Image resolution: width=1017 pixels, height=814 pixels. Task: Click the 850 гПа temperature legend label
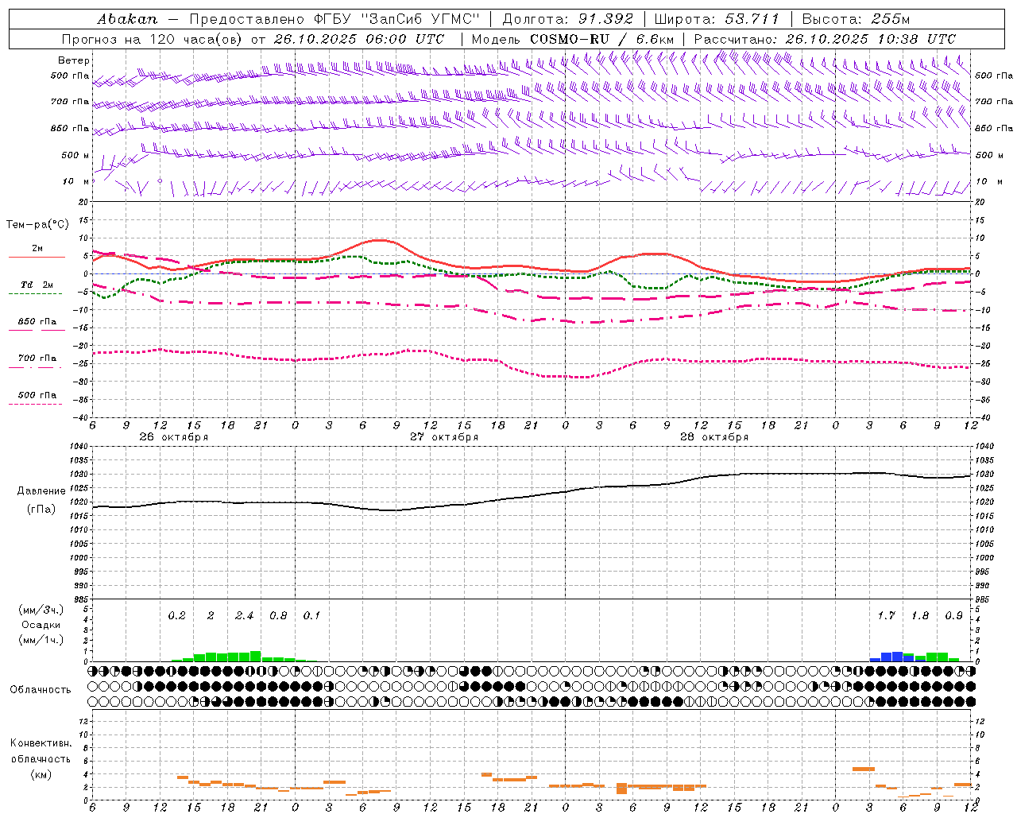coord(37,322)
